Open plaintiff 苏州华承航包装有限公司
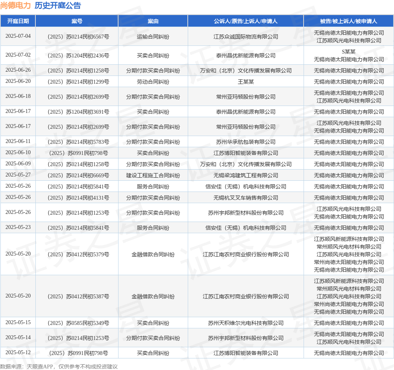Viewport: 394px width, 370px height. pos(245,142)
